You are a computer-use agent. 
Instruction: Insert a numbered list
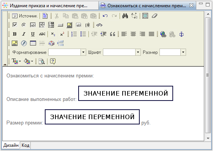(x=74, y=34)
